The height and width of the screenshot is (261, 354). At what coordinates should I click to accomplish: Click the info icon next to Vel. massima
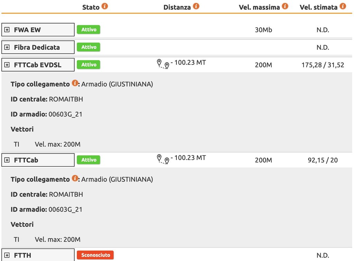pyautogui.click(x=285, y=6)
